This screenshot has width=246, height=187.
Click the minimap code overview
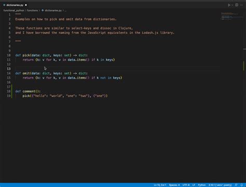pos(232,16)
